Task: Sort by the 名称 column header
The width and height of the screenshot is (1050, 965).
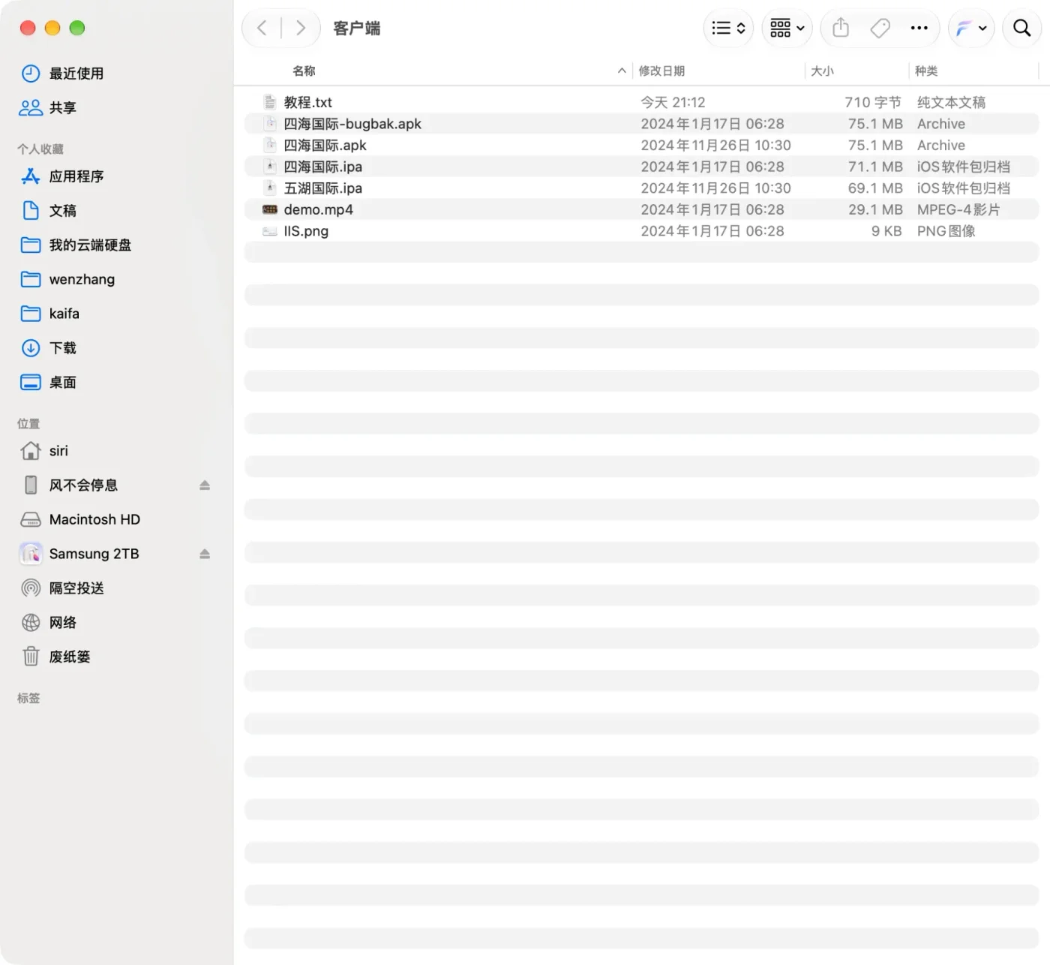Action: tap(304, 71)
